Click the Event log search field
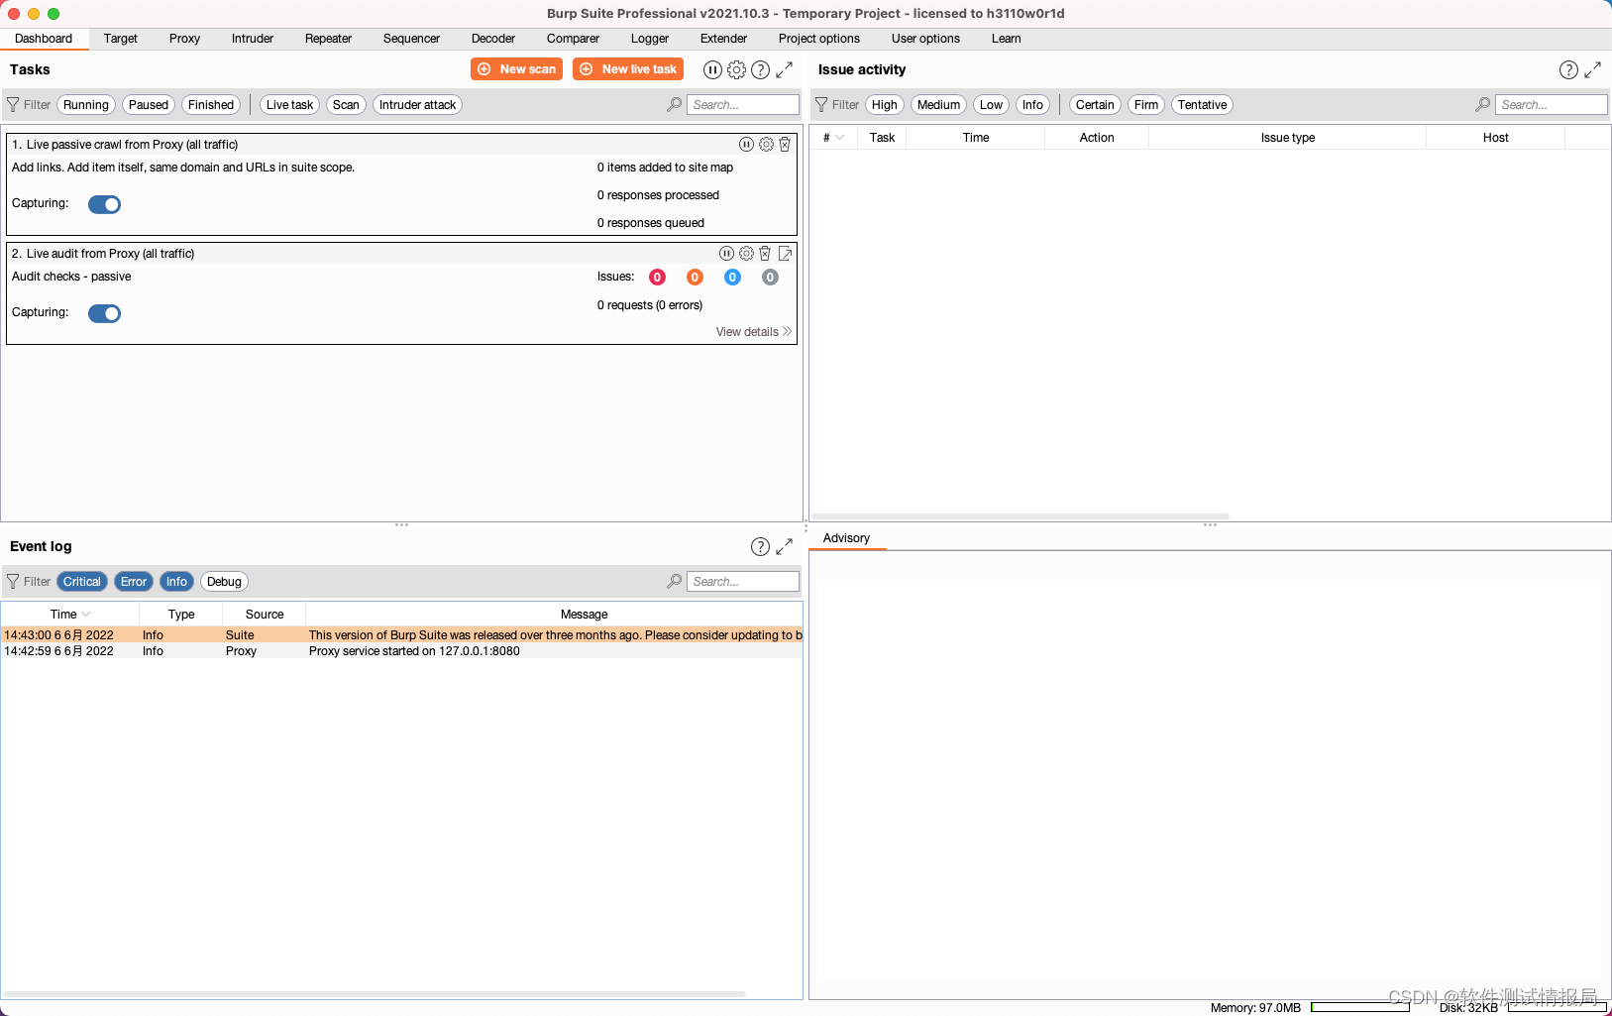 (x=743, y=581)
